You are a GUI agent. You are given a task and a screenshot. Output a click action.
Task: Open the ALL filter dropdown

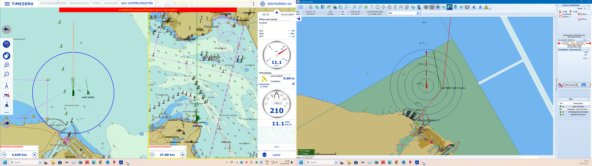[417, 13]
